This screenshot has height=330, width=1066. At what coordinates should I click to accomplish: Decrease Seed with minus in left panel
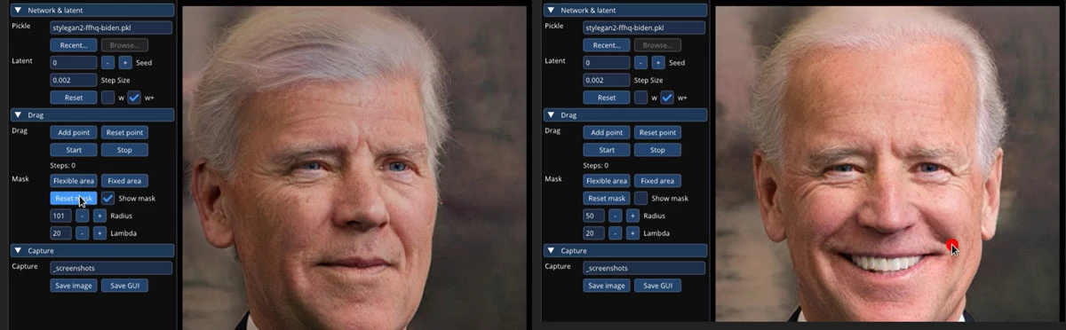(x=107, y=63)
